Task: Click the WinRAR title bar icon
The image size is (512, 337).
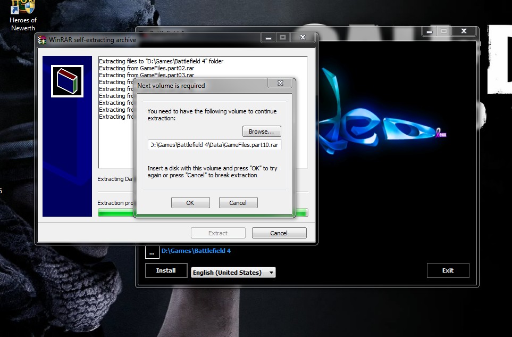Action: [42, 40]
